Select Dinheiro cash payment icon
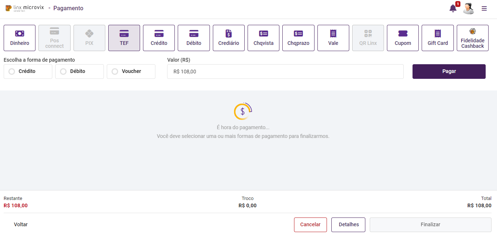 [x=19, y=38]
